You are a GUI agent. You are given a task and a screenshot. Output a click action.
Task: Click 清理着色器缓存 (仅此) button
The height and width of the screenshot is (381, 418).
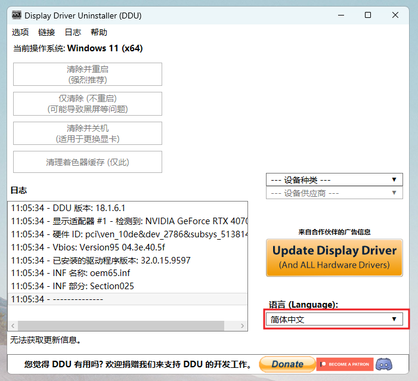tap(88, 162)
